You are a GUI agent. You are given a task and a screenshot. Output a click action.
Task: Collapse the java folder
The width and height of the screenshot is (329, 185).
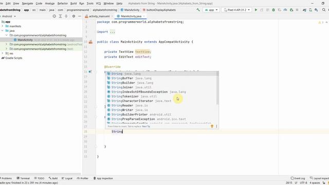point(2,31)
